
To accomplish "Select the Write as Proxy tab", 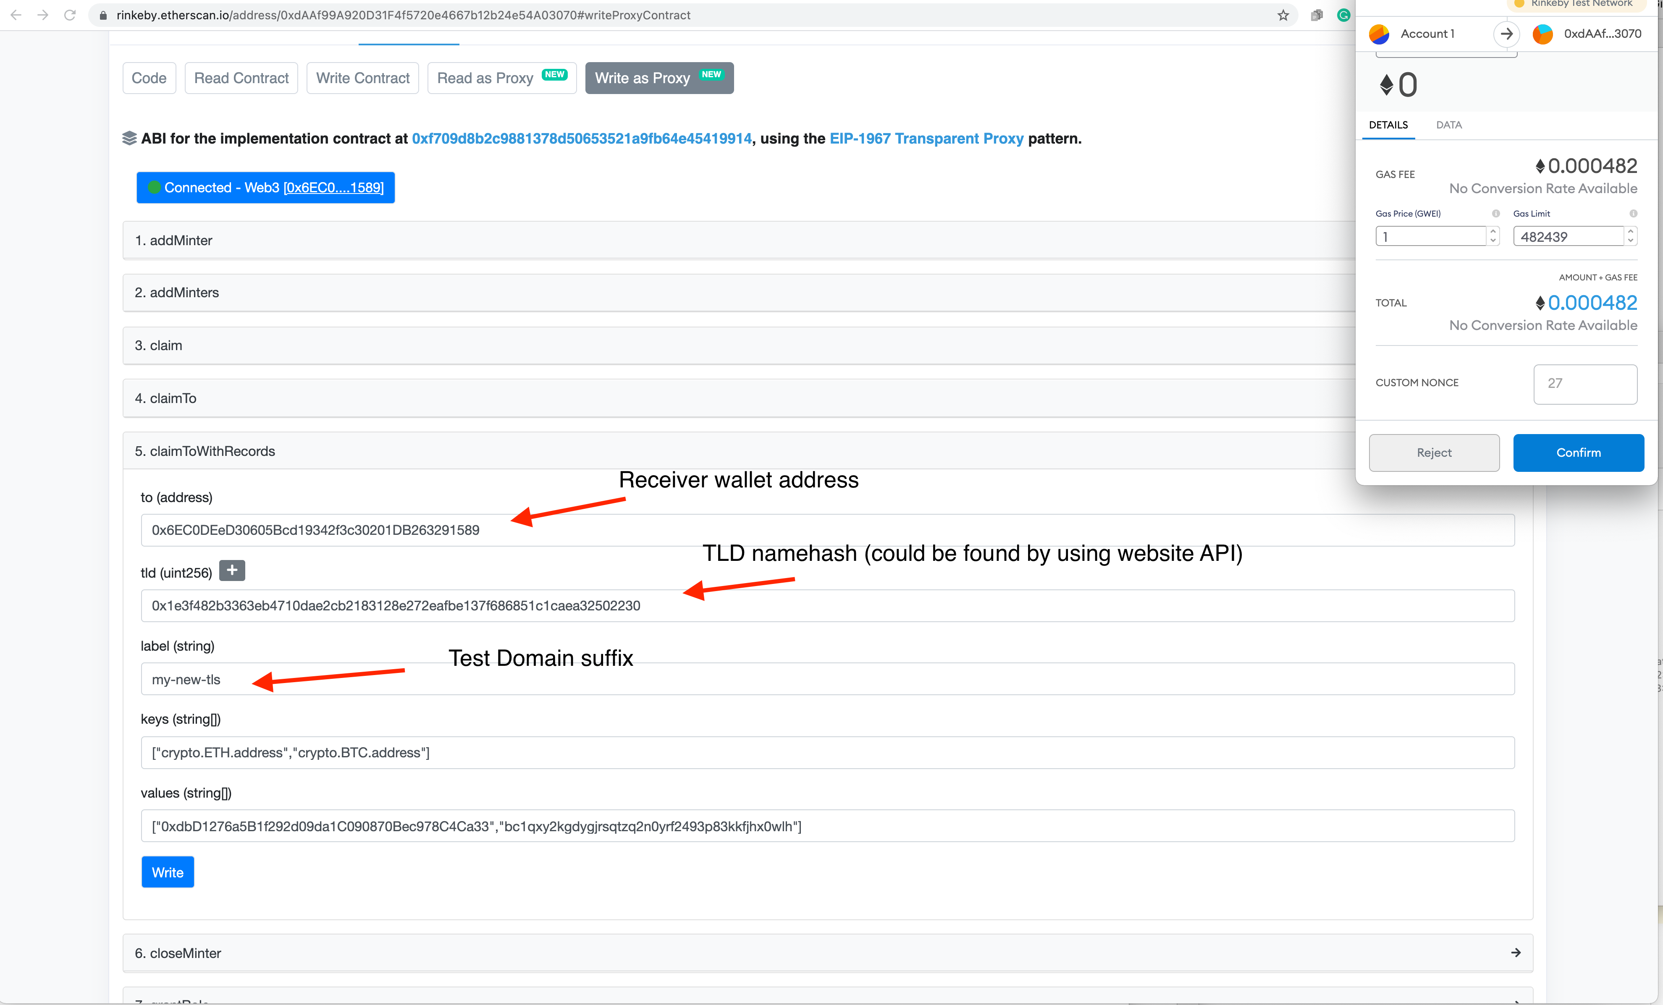I will pyautogui.click(x=659, y=78).
